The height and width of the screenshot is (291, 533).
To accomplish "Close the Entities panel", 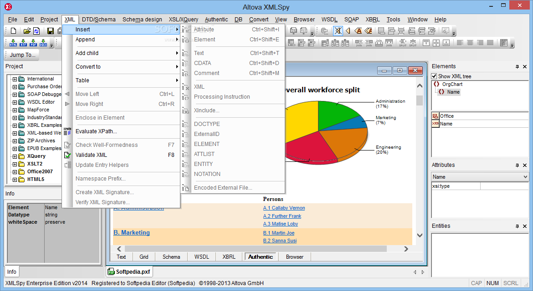I will (525, 226).
